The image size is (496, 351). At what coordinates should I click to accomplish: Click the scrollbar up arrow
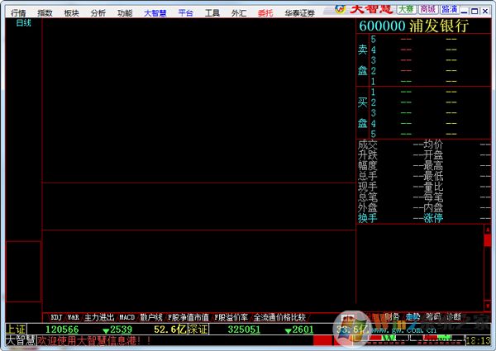tap(488, 230)
